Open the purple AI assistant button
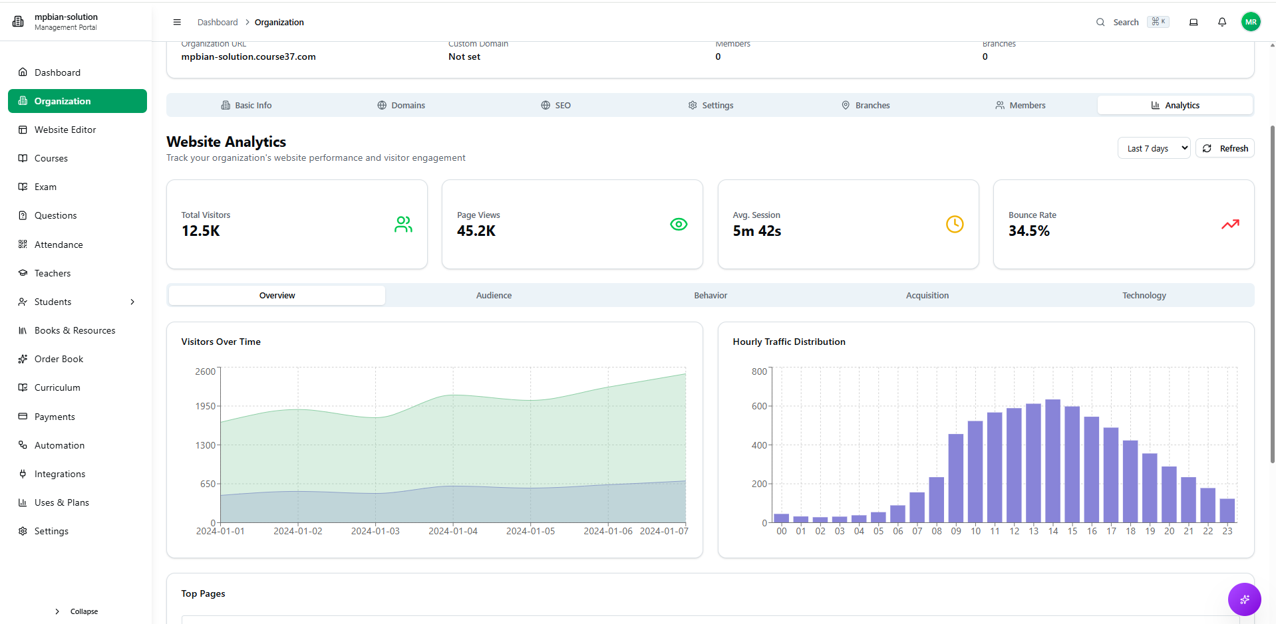 pyautogui.click(x=1244, y=599)
